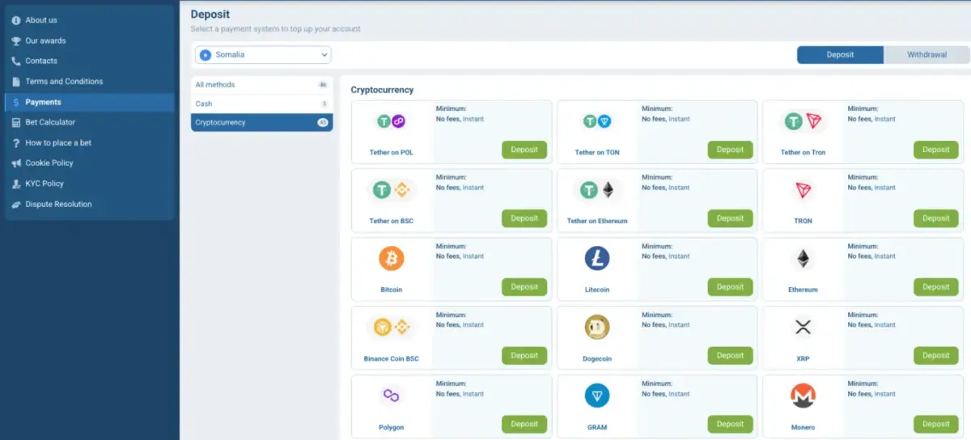Click Deposit for Binance Coin BSC

pyautogui.click(x=524, y=356)
